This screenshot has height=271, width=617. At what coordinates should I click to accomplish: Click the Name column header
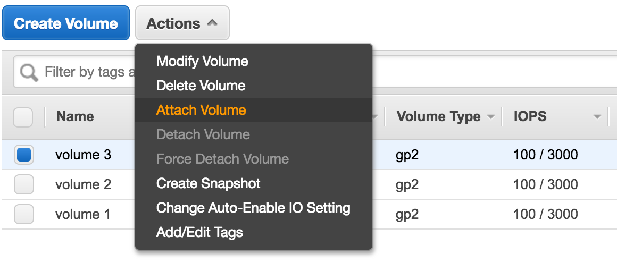pos(75,116)
